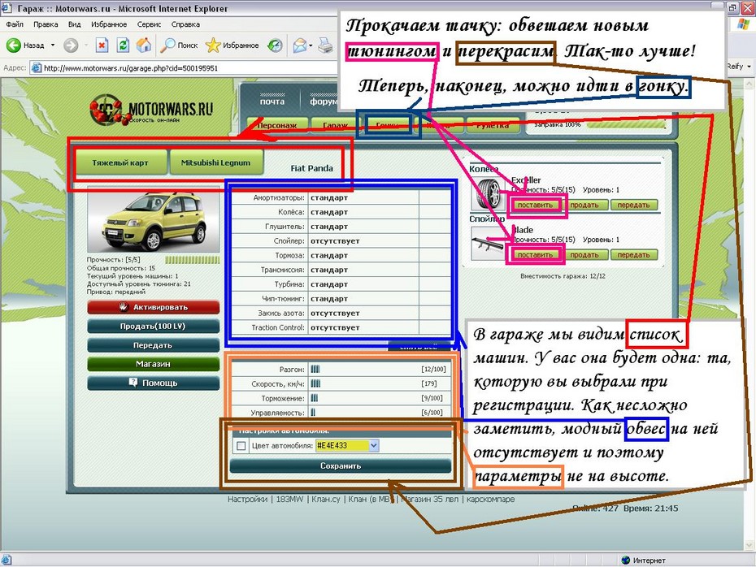Screen dimensions: 756x567
Task: Open the Back button history dropdown arrow
Action: tap(53, 45)
